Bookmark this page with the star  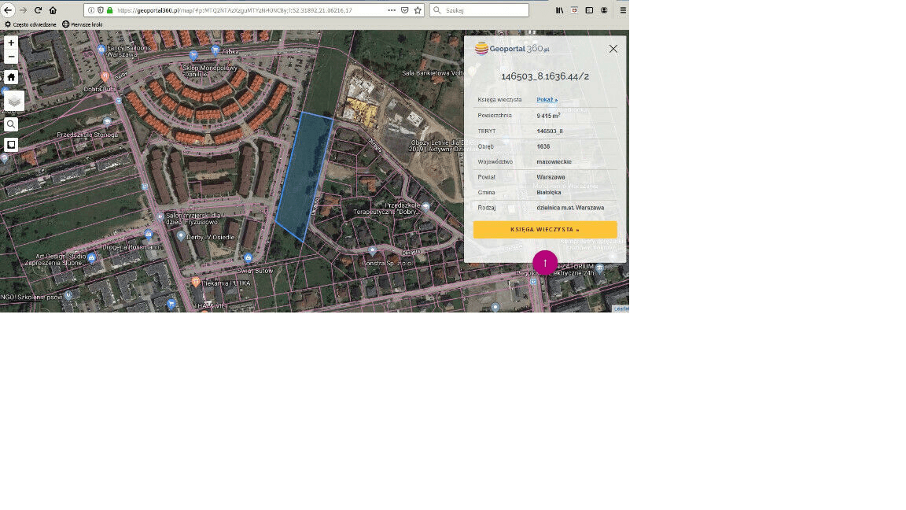(418, 9)
